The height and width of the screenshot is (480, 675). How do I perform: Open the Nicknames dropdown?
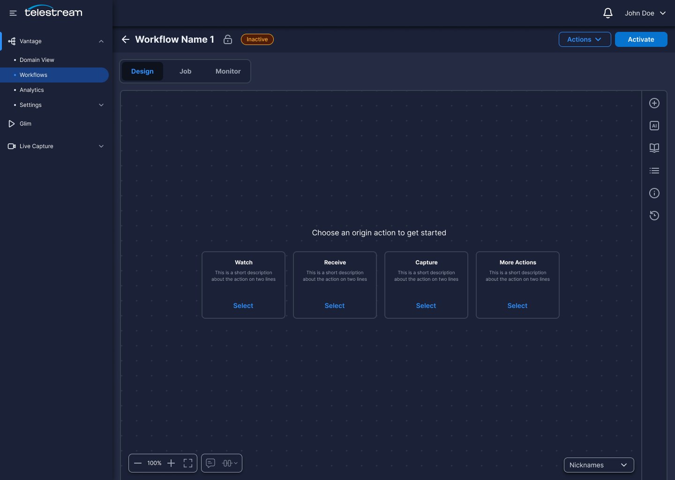coord(599,465)
